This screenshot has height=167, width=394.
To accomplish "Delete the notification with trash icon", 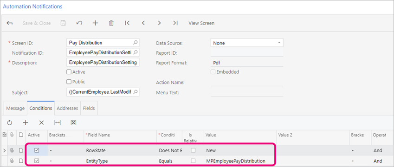I will coord(111,23).
